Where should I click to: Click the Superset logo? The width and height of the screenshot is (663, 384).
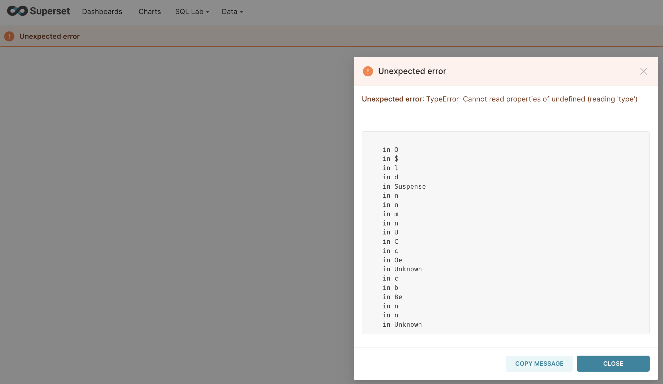point(39,11)
